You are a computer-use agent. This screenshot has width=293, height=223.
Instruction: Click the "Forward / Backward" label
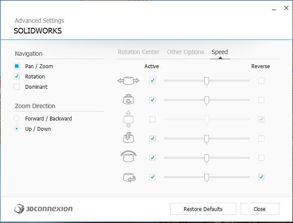click(x=48, y=119)
